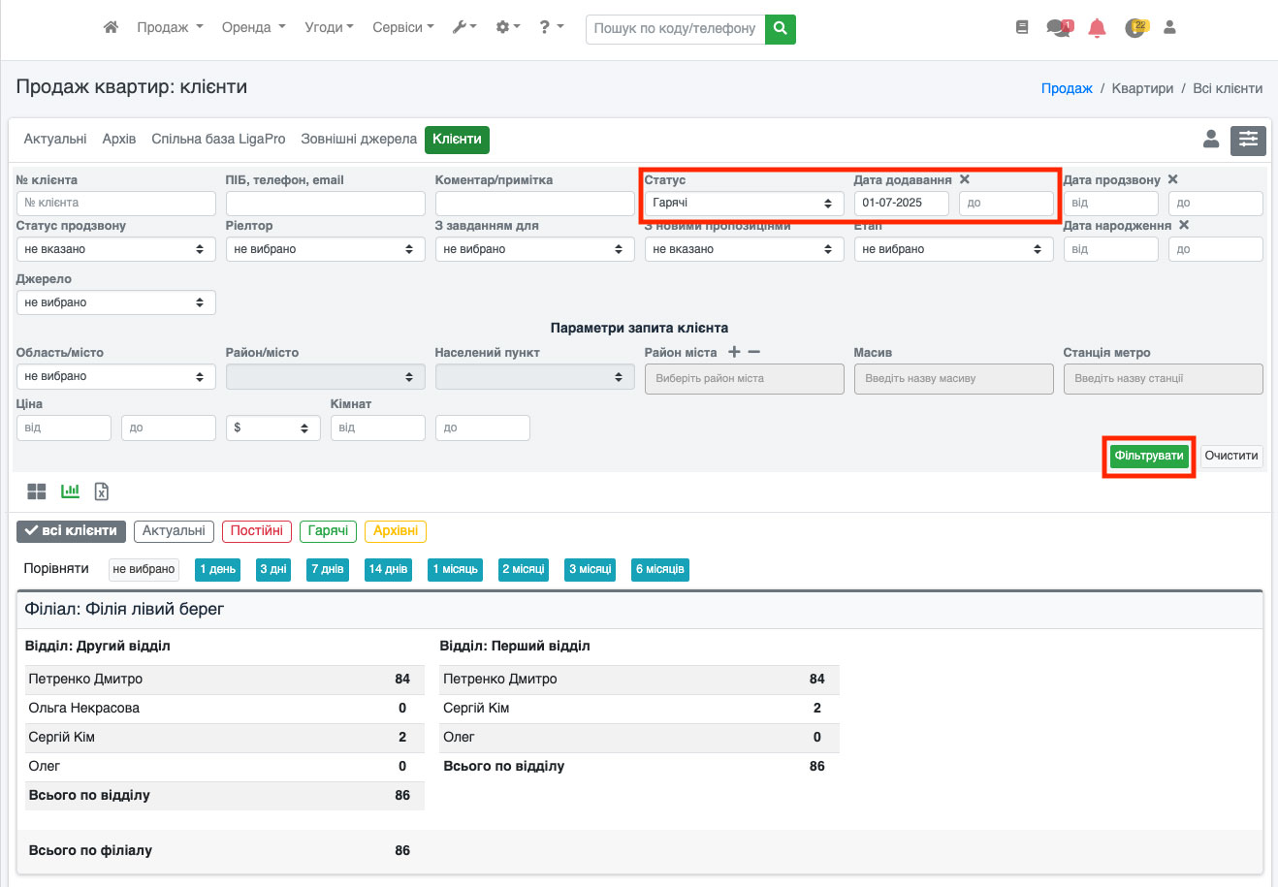Switch to the grid tiles view icon

click(37, 491)
